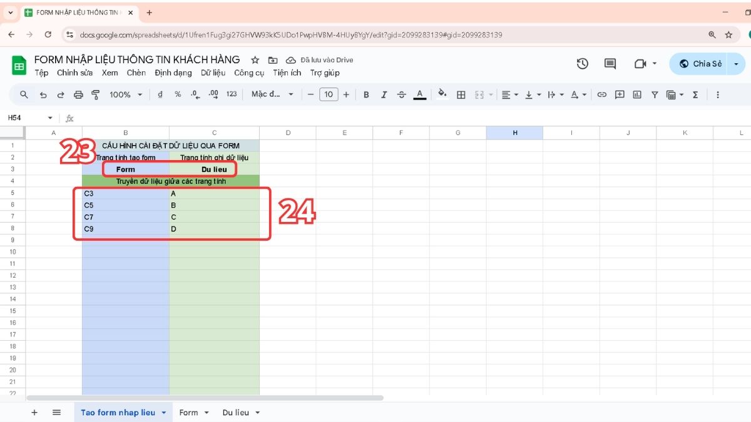Toggle bold formatting

[366, 94]
